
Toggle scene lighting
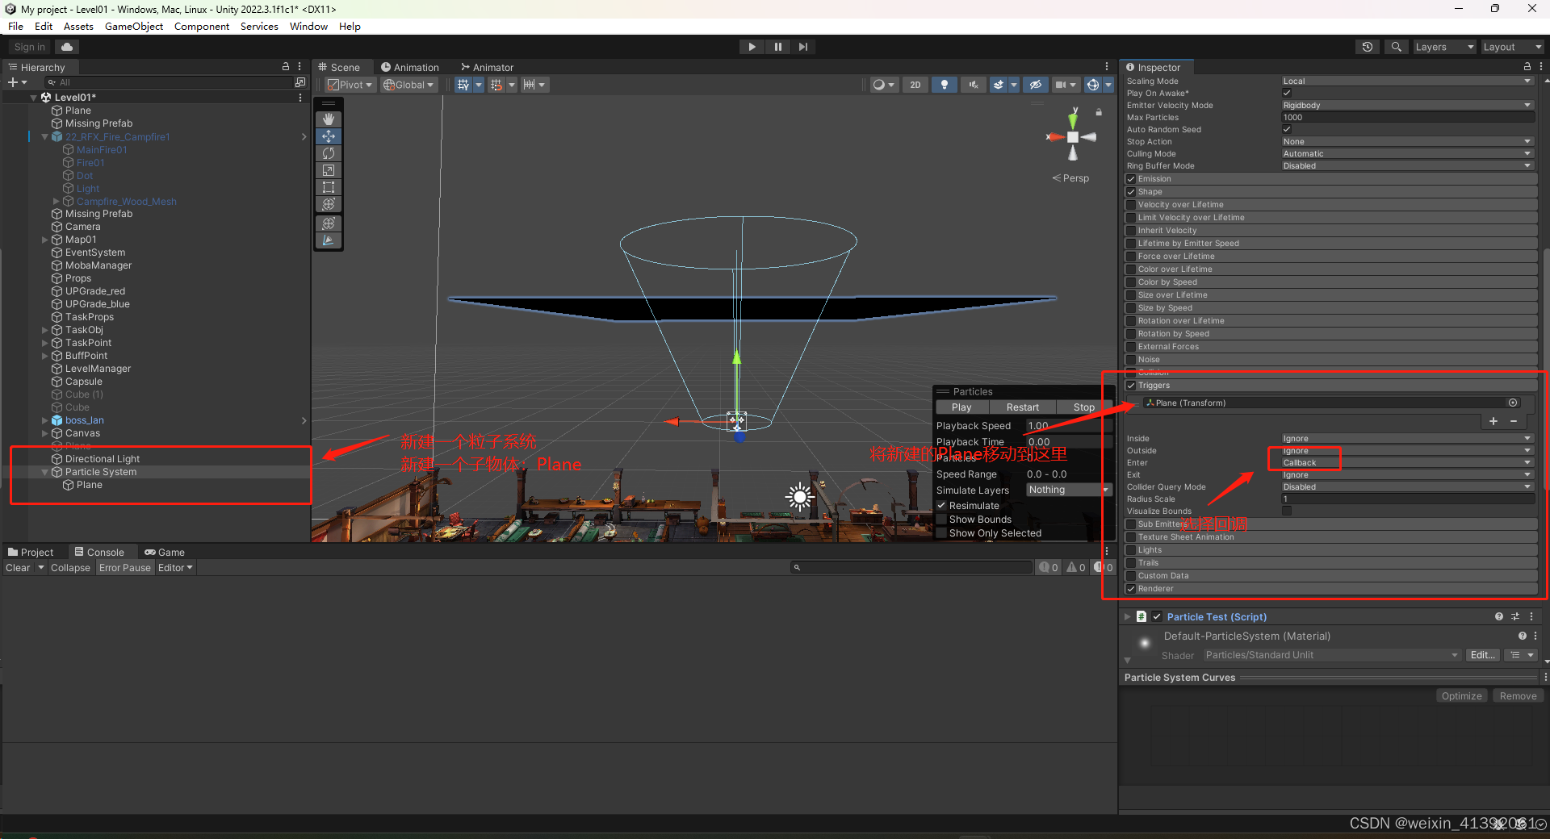pyautogui.click(x=945, y=84)
